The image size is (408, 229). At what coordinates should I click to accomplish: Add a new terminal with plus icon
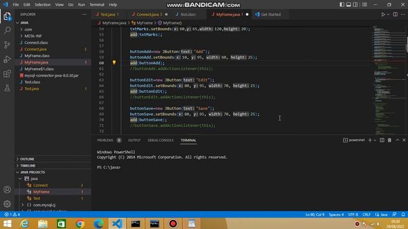click(x=370, y=140)
